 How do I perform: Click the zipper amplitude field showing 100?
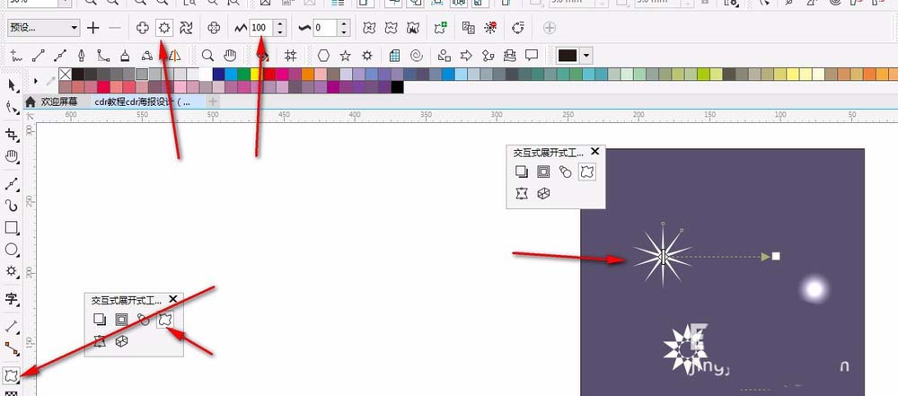coord(261,28)
